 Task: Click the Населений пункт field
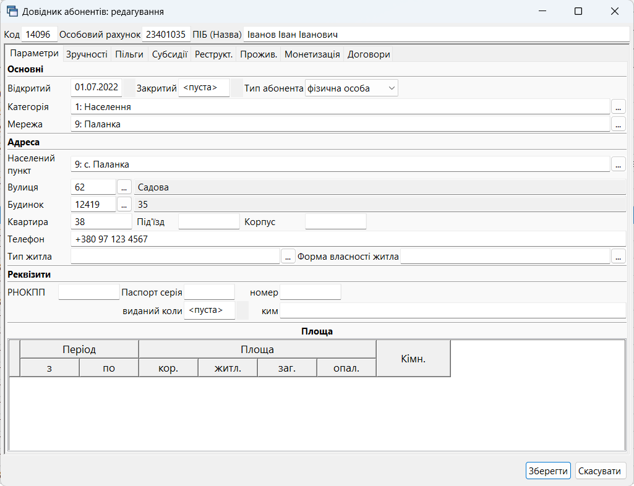click(x=340, y=164)
